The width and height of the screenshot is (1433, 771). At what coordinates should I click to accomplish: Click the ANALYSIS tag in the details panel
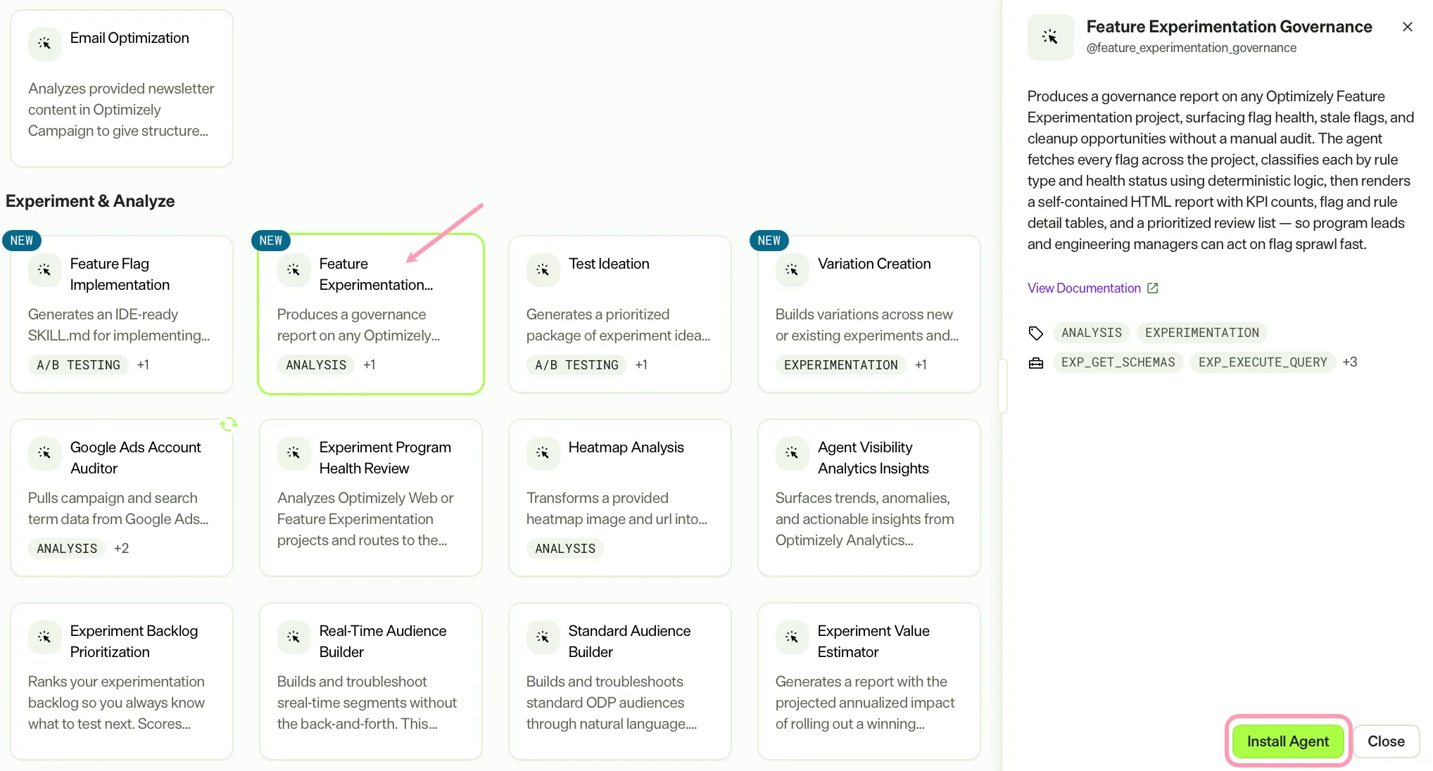tap(1092, 333)
